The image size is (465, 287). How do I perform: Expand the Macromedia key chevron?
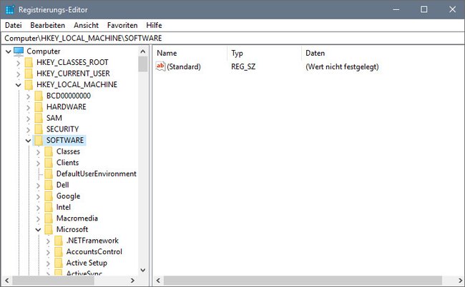coord(38,219)
